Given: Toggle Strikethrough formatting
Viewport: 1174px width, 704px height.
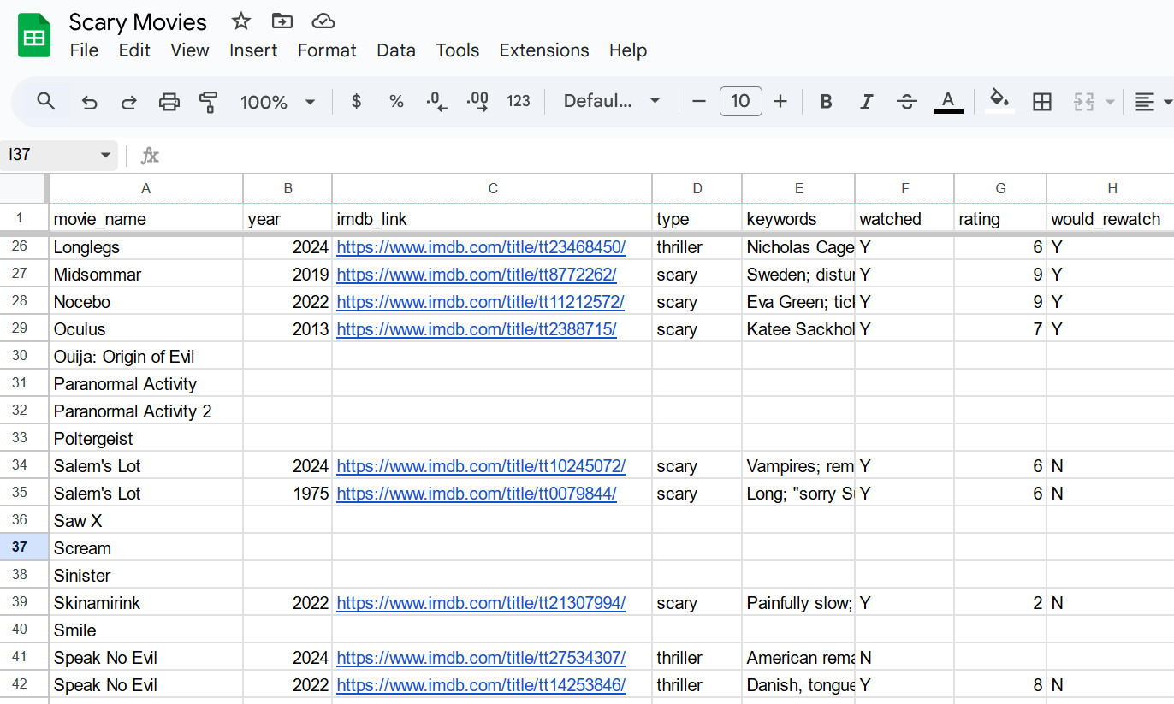Looking at the screenshot, I should click(907, 102).
